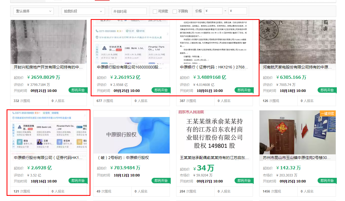
Task: Open the 中原银行168000000股 listing thumbnail
Action: 132,42
